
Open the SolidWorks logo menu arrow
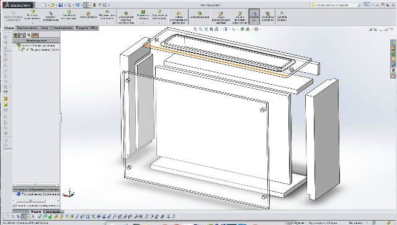coord(33,5)
